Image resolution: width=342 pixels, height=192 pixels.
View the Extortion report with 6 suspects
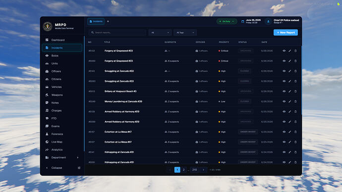tap(284, 142)
